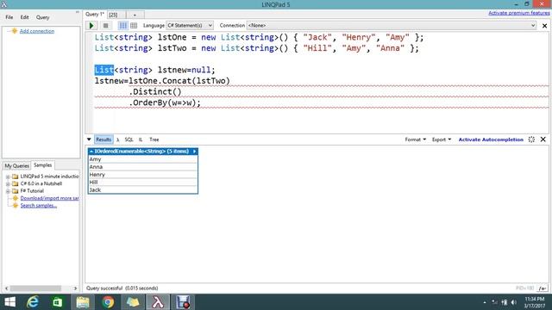Screen dimensions: 552x310
Task: Switch results to rich text view
Action: (122, 25)
